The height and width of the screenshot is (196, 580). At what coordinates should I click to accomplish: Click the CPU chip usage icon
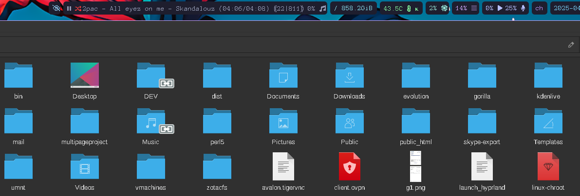point(444,9)
